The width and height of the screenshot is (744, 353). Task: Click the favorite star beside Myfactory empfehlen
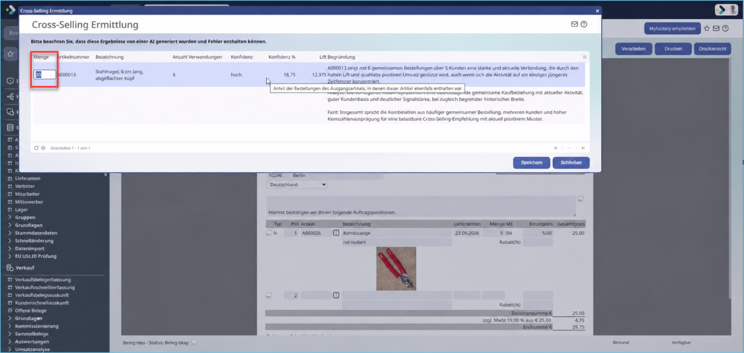tap(707, 28)
